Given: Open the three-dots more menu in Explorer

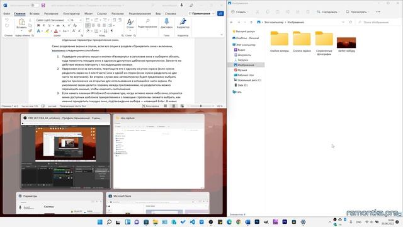Looking at the screenshot, I should click(x=378, y=12).
